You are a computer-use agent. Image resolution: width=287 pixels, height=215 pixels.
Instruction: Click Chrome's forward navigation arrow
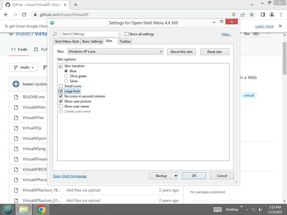coord(15,15)
